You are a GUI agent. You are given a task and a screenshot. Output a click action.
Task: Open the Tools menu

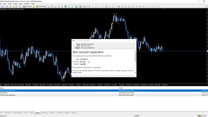21,4
